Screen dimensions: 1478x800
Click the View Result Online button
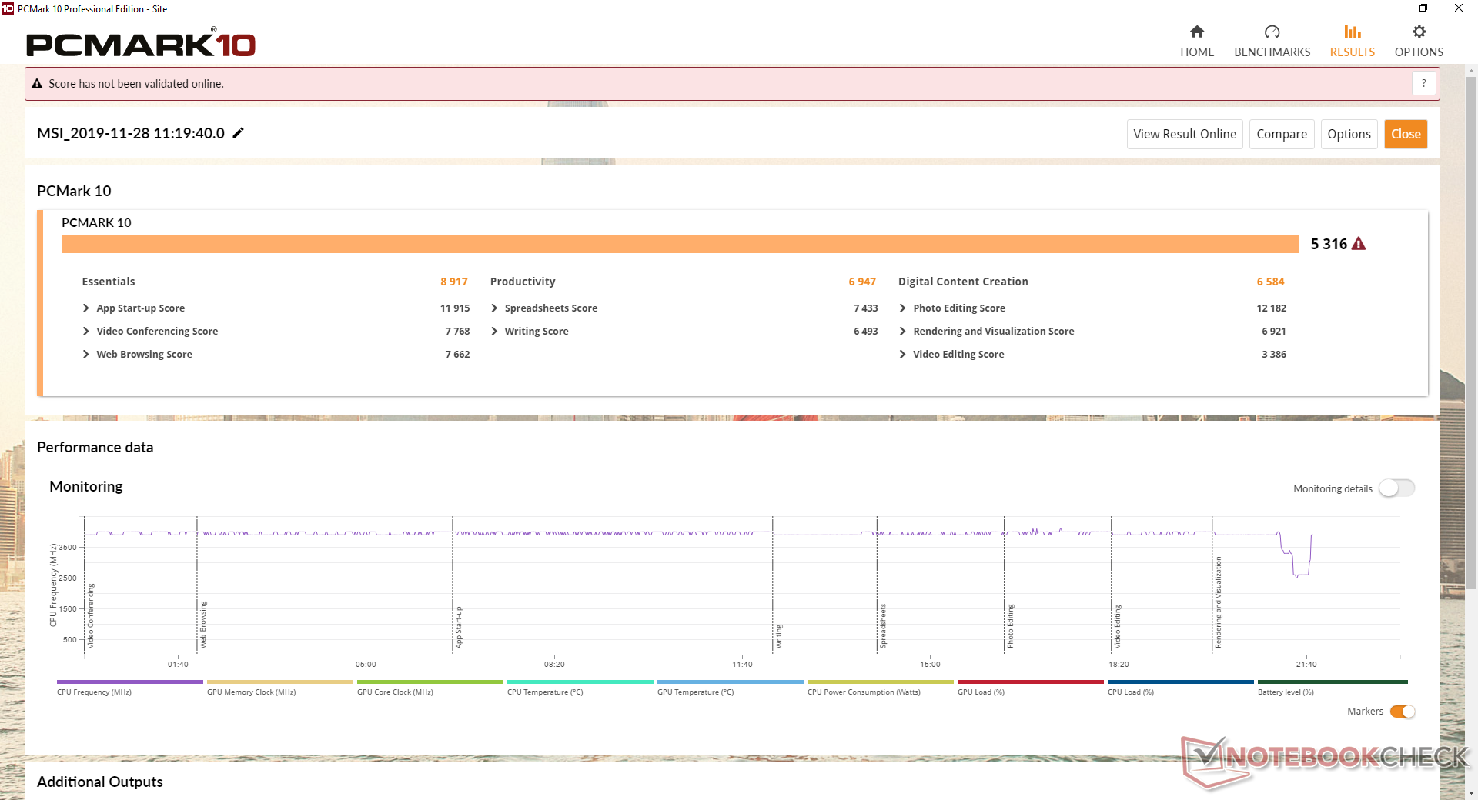point(1185,134)
